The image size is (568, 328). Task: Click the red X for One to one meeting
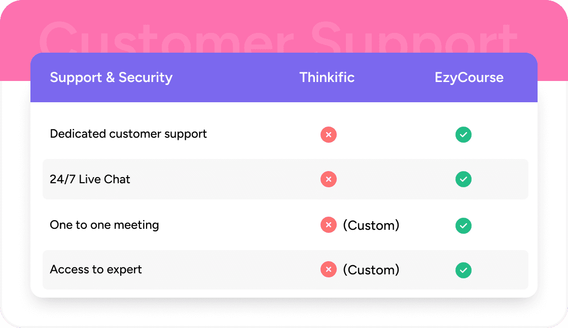(329, 225)
